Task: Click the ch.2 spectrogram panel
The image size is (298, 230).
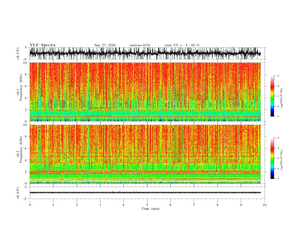Action: click(x=145, y=154)
